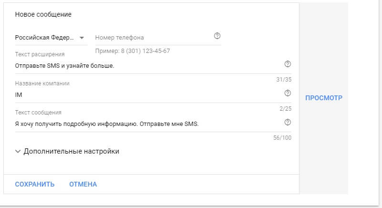Click the 31/35 character counter
The image size is (382, 208).
click(284, 80)
